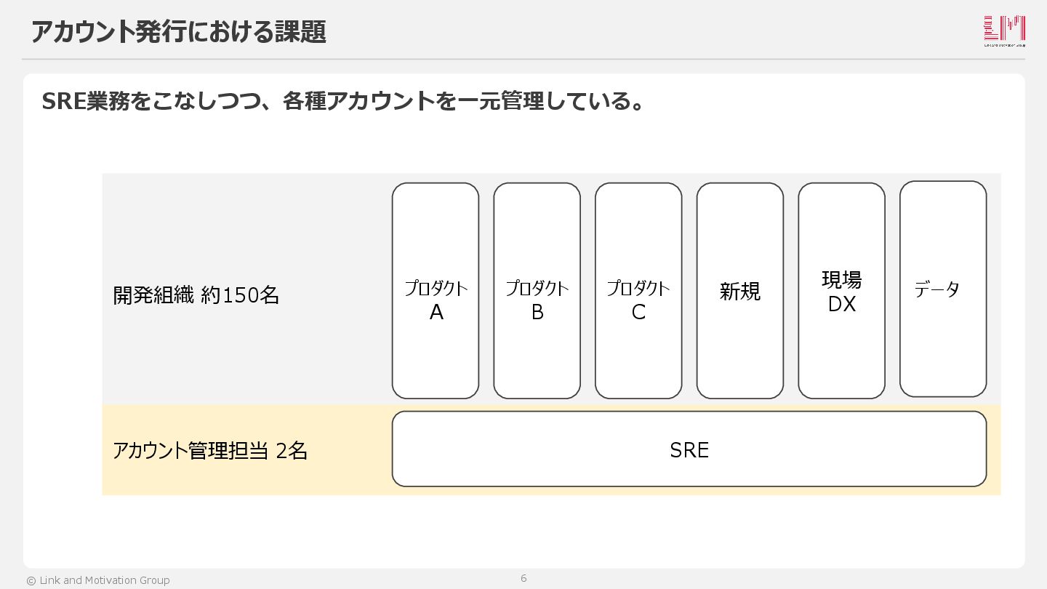The width and height of the screenshot is (1047, 589).
Task: Click the horizontal divider under the title
Action: coord(523,59)
